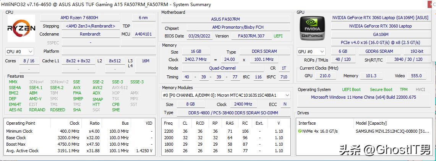Click the AMD Ryzen logo image
Screen dimensions: 436x161
coord(21,28)
